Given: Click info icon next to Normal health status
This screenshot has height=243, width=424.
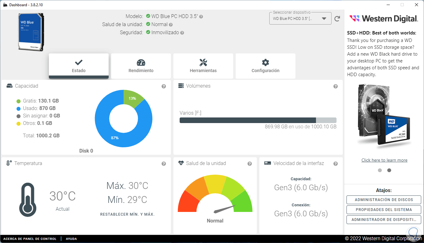Looking at the screenshot, I should click(171, 25).
